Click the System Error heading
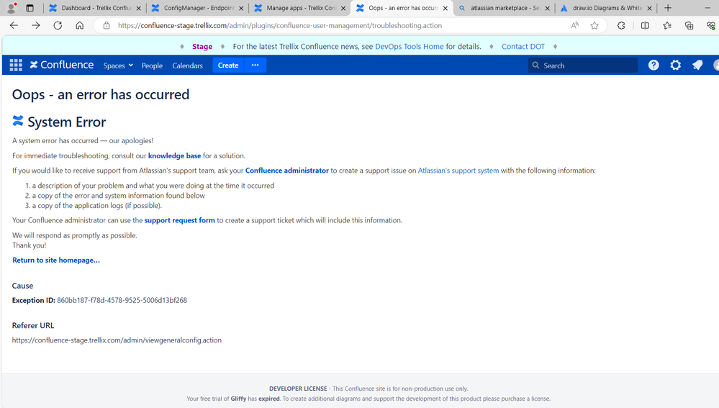 (67, 122)
